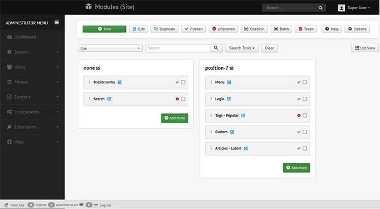Edit the position-7 name icon
Viewport: 380px width, 209px height.
(x=231, y=69)
